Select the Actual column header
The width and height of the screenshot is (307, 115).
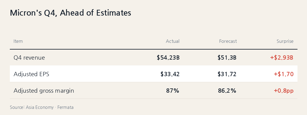(173, 41)
